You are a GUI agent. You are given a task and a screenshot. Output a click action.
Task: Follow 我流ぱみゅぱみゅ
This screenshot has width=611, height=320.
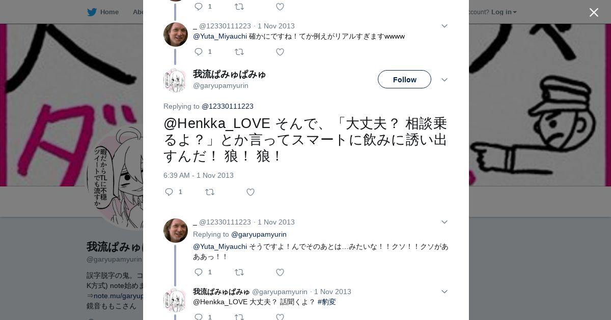tap(404, 79)
